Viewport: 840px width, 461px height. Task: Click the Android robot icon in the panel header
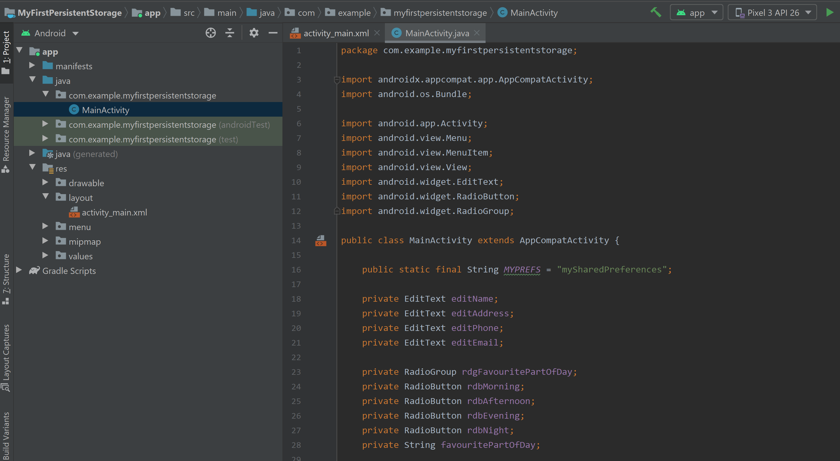coord(26,33)
